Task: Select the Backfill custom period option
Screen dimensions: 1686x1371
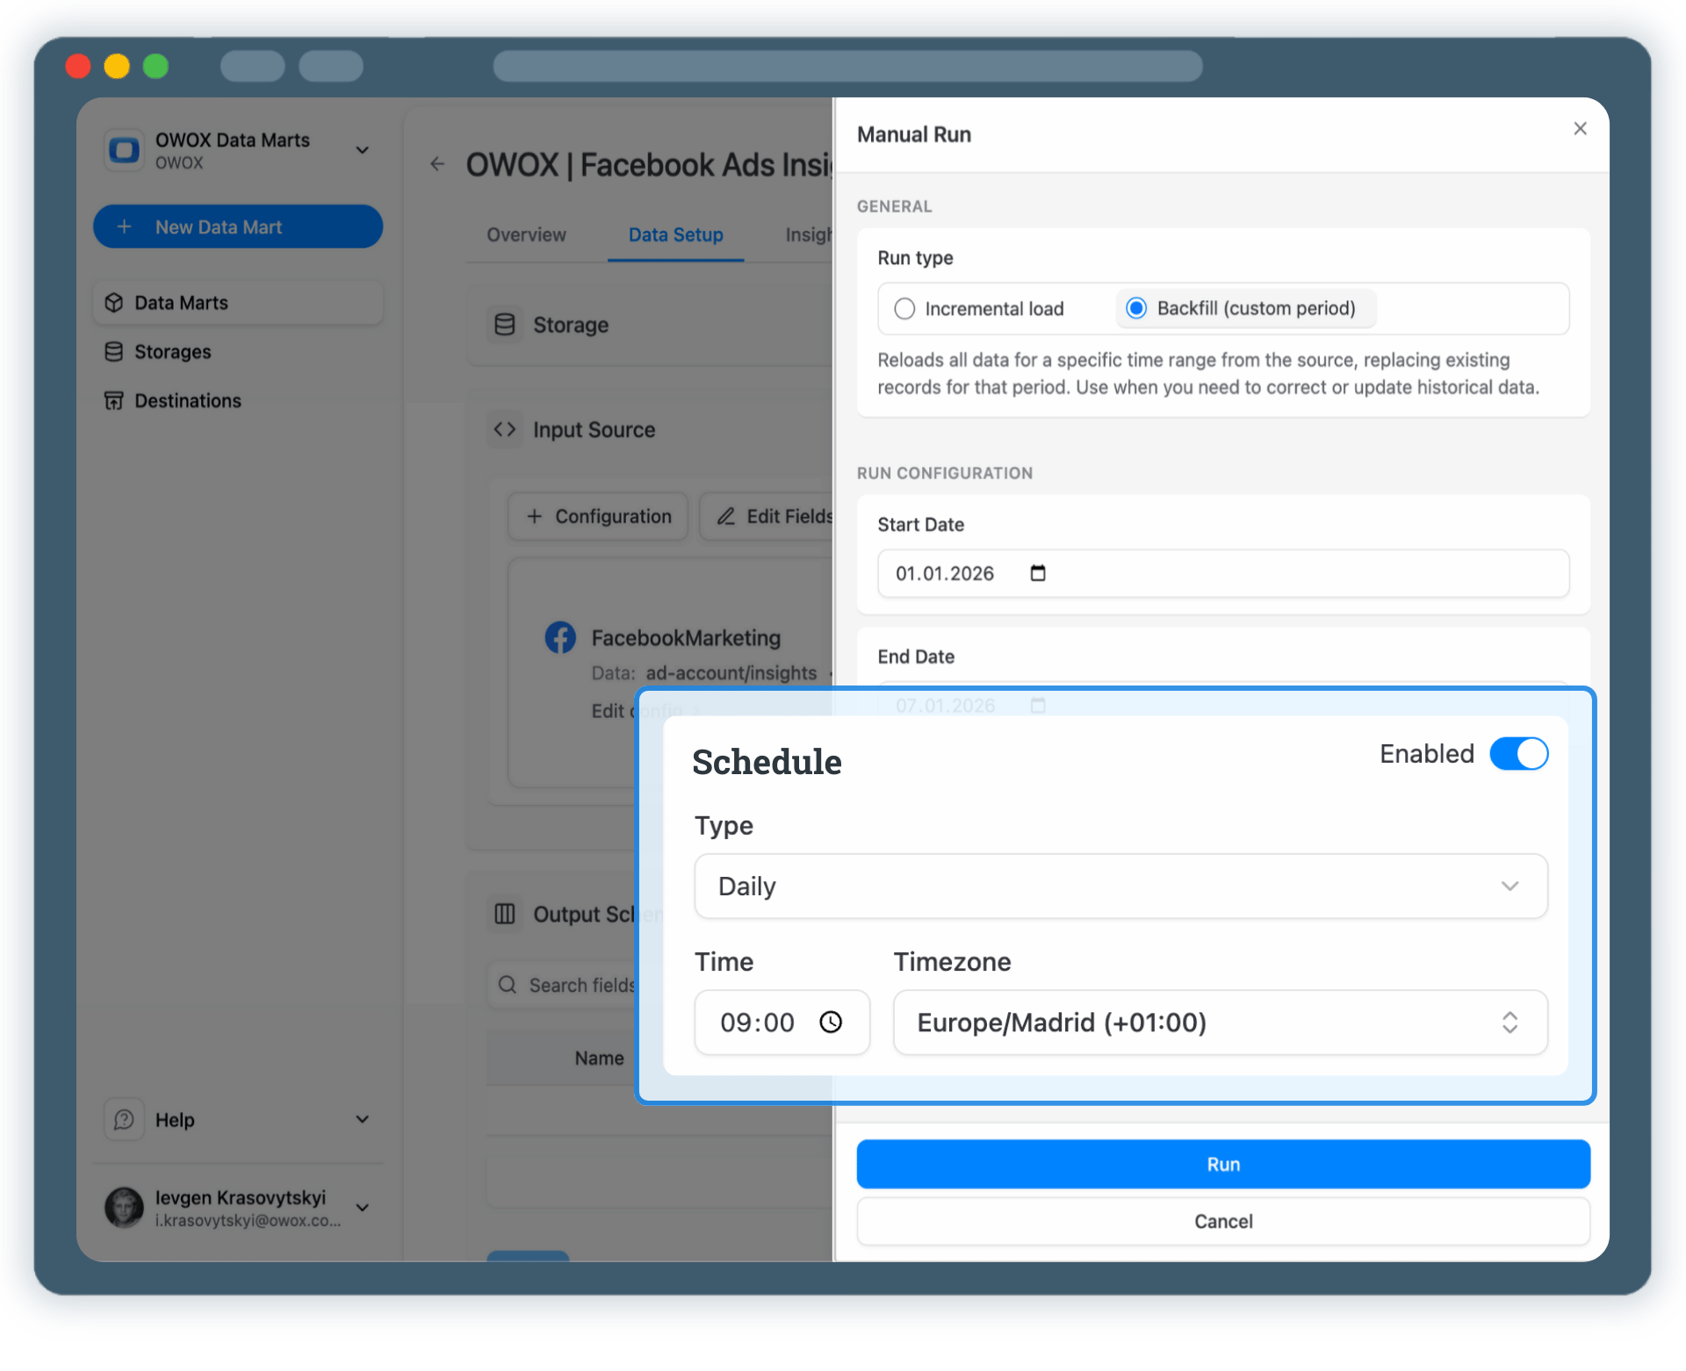Action: click(x=1136, y=308)
